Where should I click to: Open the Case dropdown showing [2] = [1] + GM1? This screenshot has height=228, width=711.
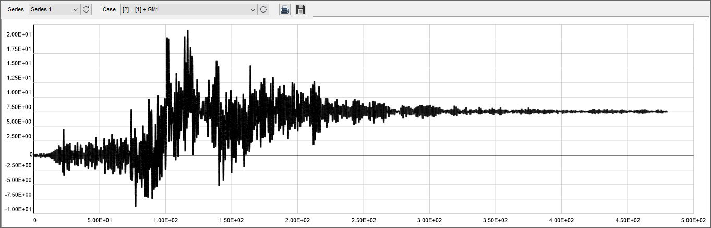coord(185,9)
